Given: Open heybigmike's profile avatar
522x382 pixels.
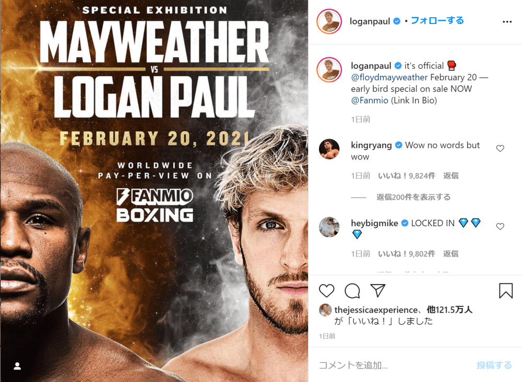Looking at the screenshot, I should pos(329,227).
